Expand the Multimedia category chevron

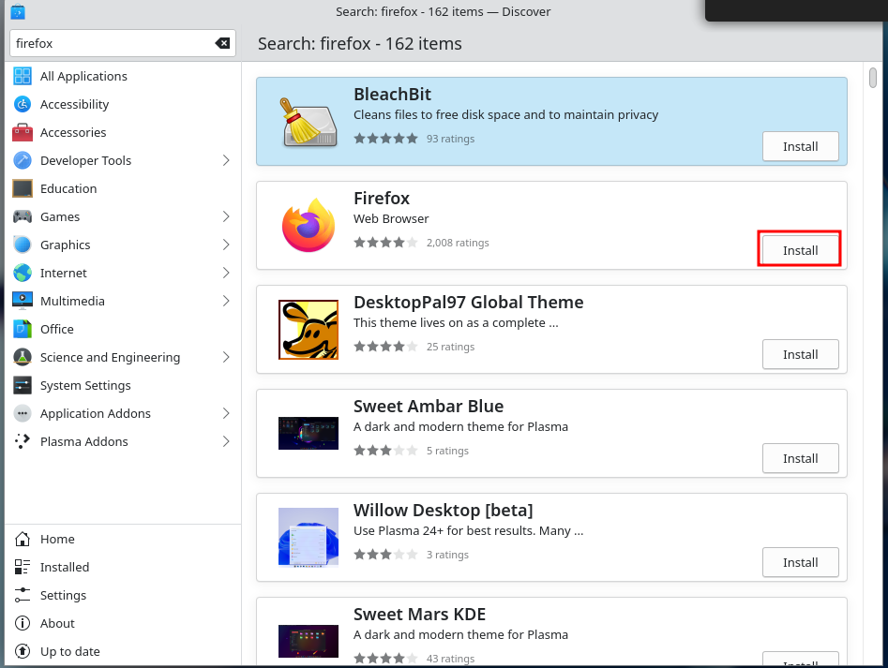click(x=226, y=301)
